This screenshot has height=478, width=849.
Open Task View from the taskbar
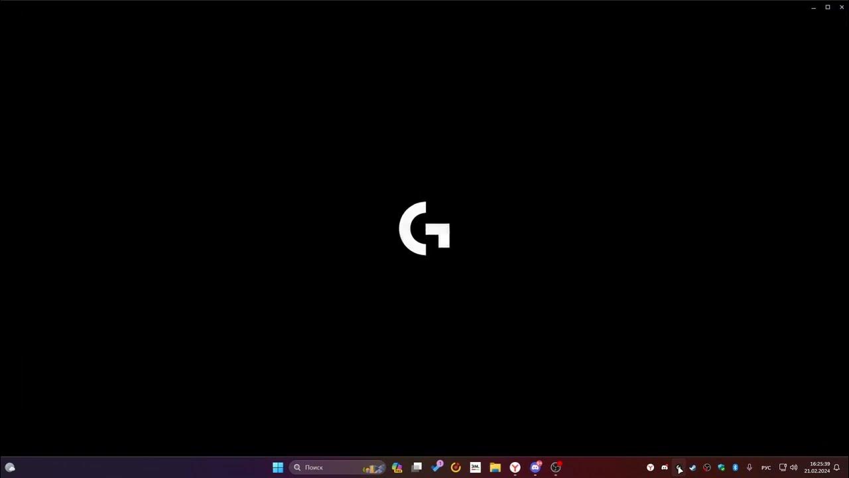click(417, 467)
